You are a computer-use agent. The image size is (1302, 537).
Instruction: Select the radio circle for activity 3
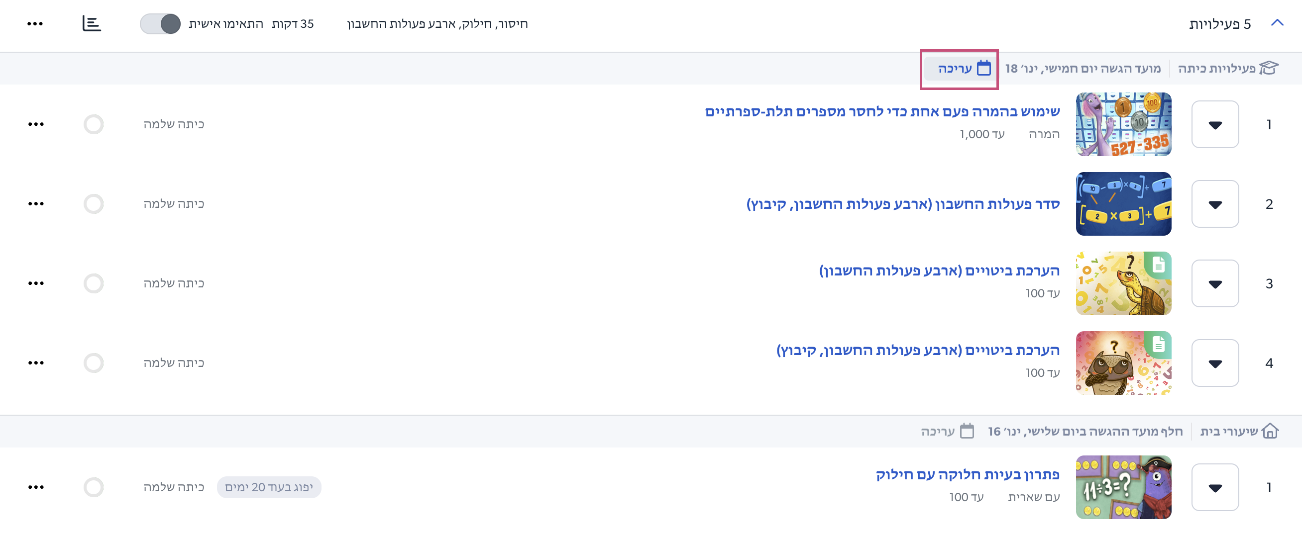click(94, 283)
